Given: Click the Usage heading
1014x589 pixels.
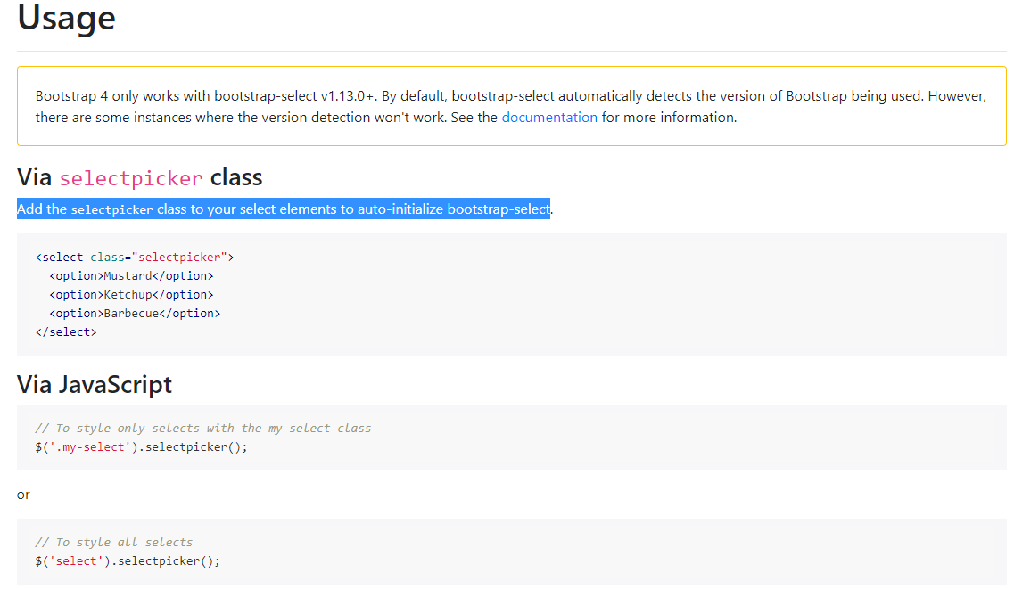Looking at the screenshot, I should 66,18.
